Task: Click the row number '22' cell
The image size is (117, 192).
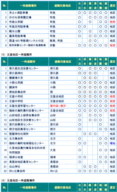Action: (4, 171)
